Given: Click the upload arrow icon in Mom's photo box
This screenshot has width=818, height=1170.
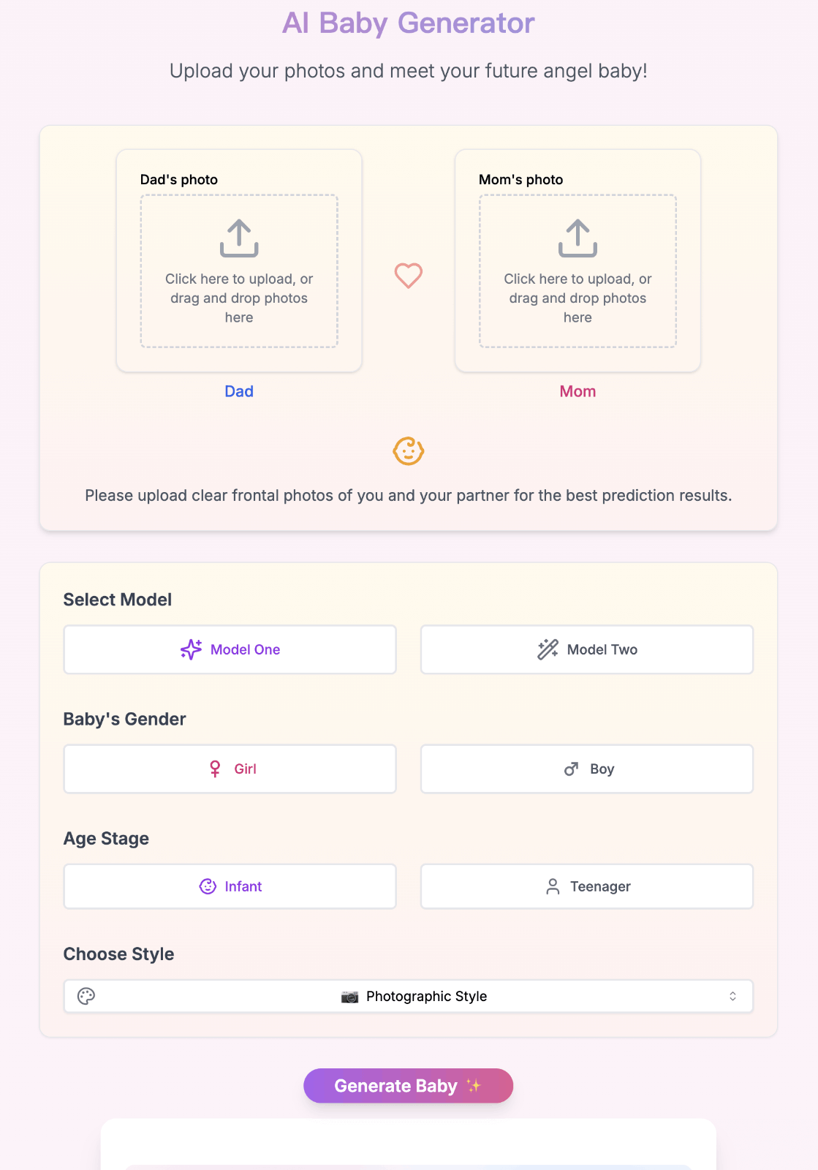Looking at the screenshot, I should pyautogui.click(x=577, y=238).
